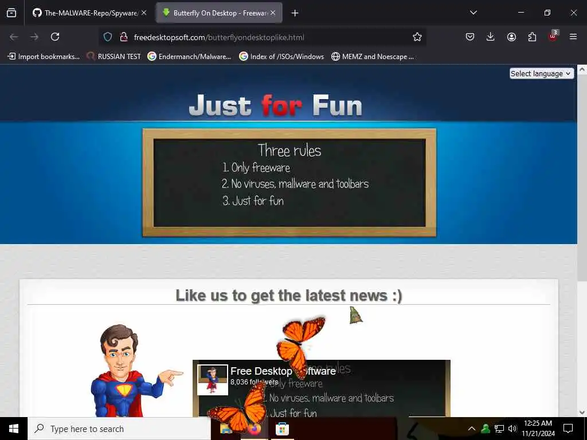
Task: Close the Butterfly On Desktop tab
Action: (273, 13)
